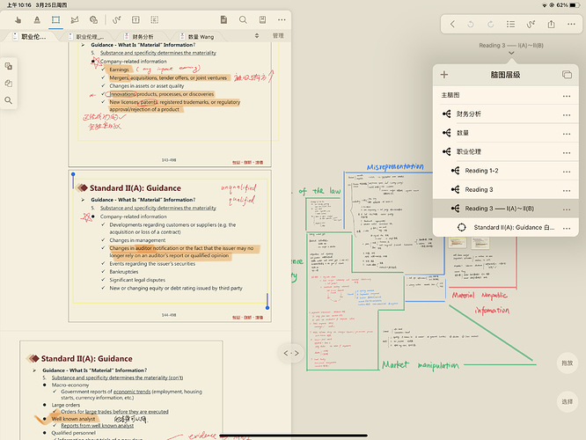Image resolution: width=586 pixels, height=440 pixels.
Task: Switch to the 职业伦理_ document tab
Action: pos(87,37)
